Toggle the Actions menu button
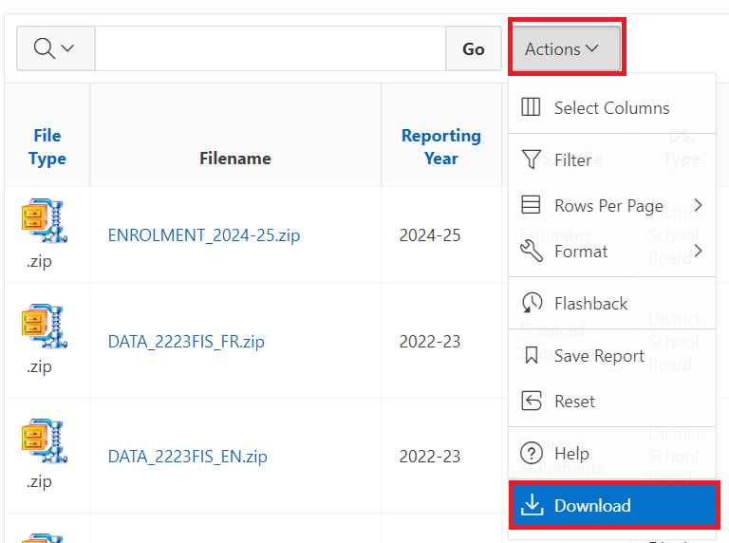This screenshot has width=729, height=543. 565,49
